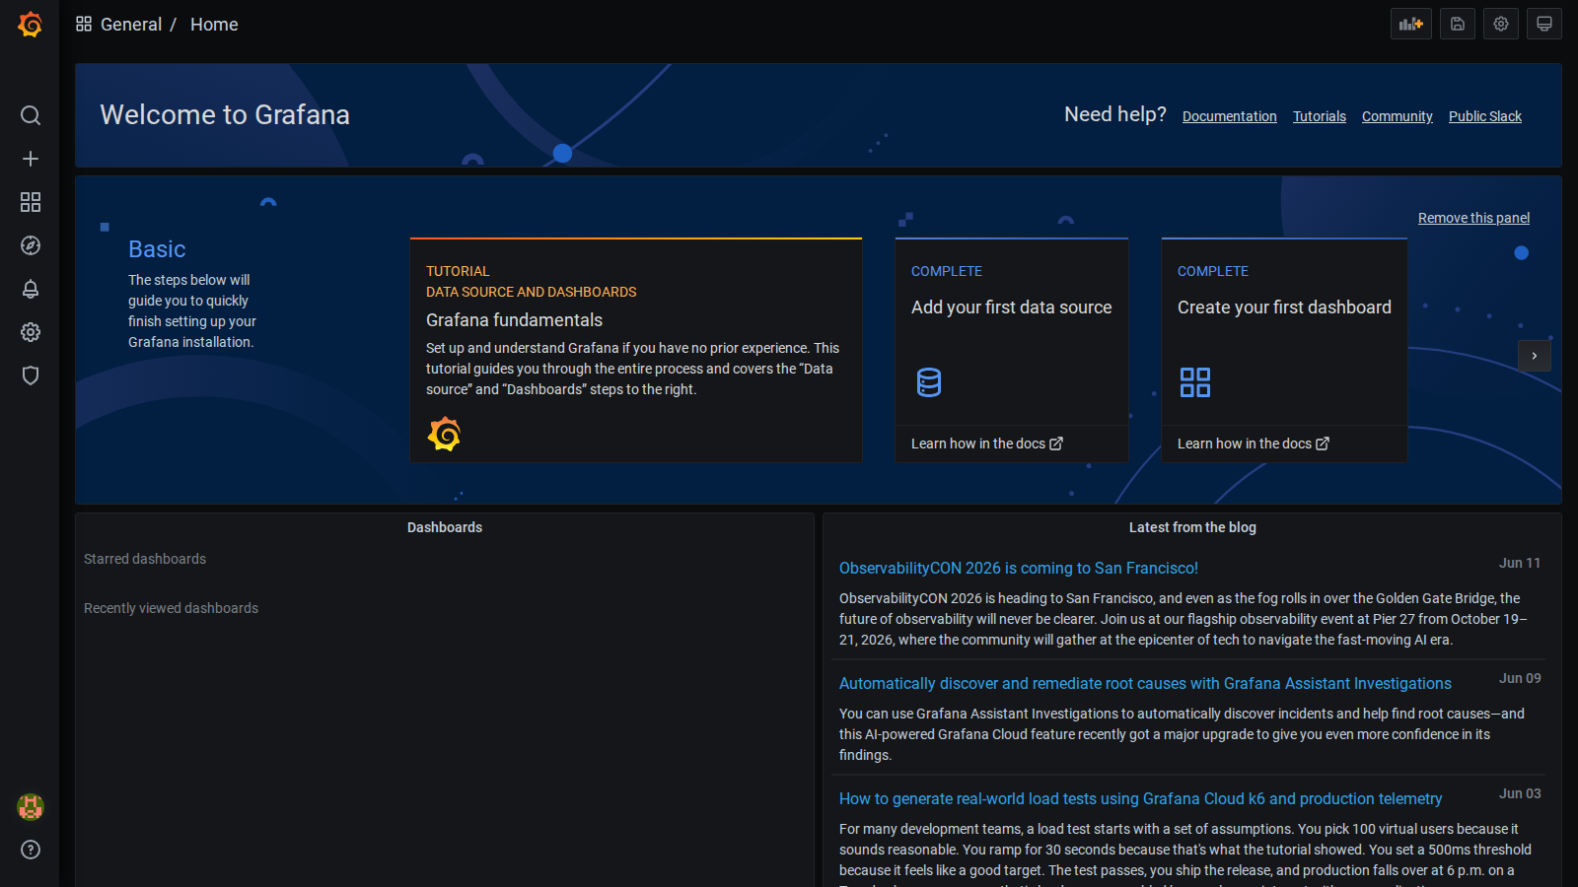
Task: Open the Explore compass icon
Action: [31, 245]
